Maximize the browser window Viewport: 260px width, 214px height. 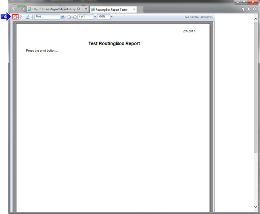(244, 2)
